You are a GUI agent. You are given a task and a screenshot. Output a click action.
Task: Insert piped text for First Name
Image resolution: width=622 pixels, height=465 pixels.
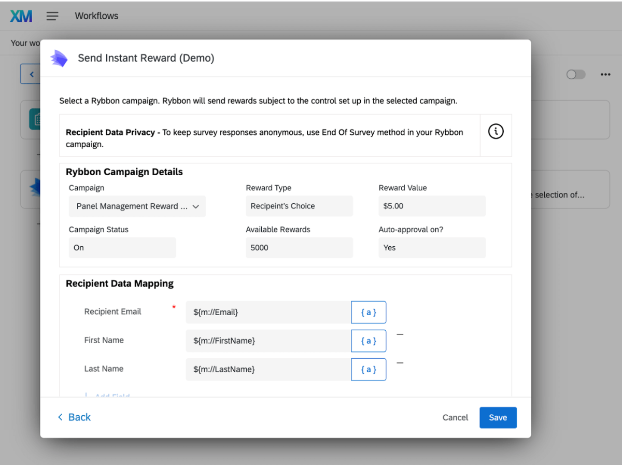click(x=369, y=341)
